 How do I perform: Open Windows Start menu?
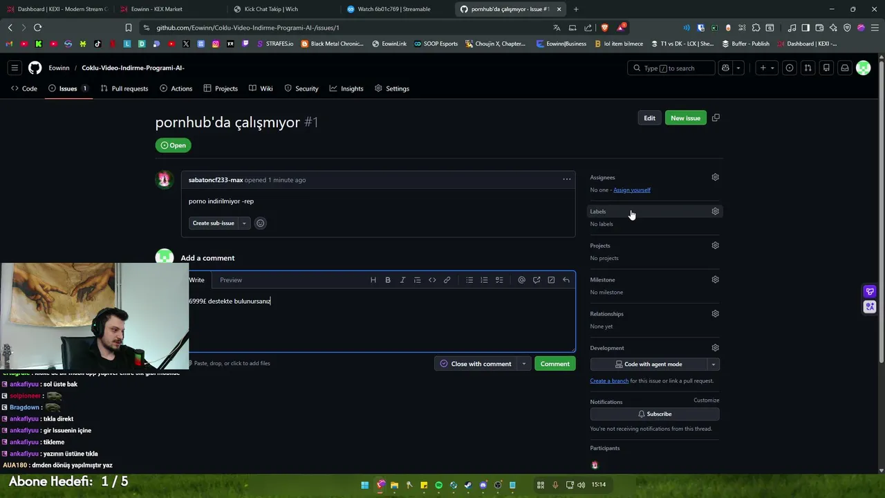click(364, 485)
